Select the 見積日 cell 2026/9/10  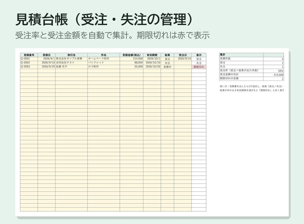pos(47,63)
